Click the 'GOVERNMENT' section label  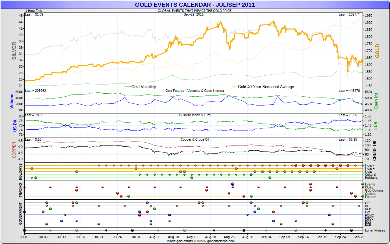click(21, 213)
